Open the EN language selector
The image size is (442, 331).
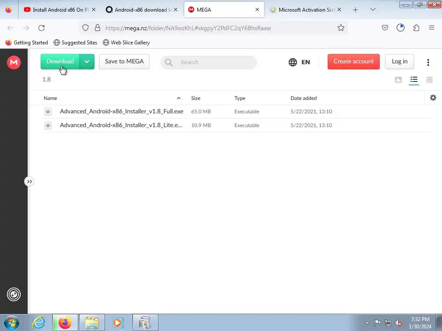click(300, 62)
